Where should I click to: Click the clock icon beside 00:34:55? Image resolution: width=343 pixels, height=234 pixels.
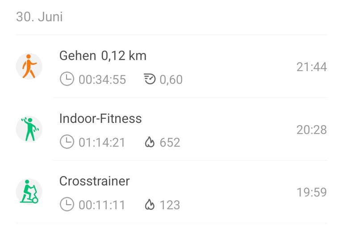pyautogui.click(x=67, y=79)
